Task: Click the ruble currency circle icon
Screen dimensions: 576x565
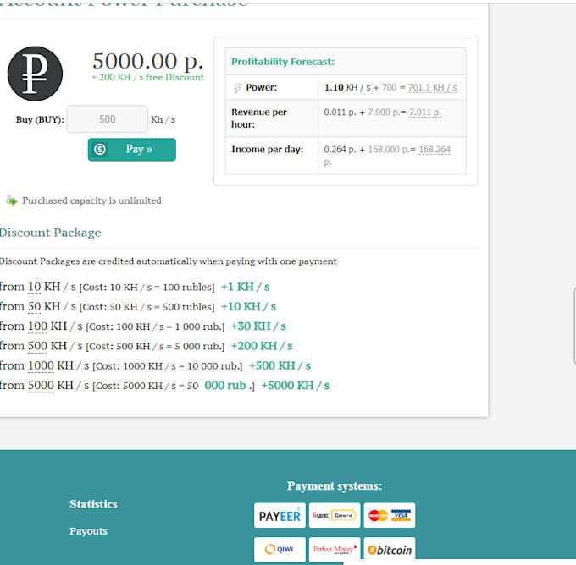Action: tap(35, 74)
